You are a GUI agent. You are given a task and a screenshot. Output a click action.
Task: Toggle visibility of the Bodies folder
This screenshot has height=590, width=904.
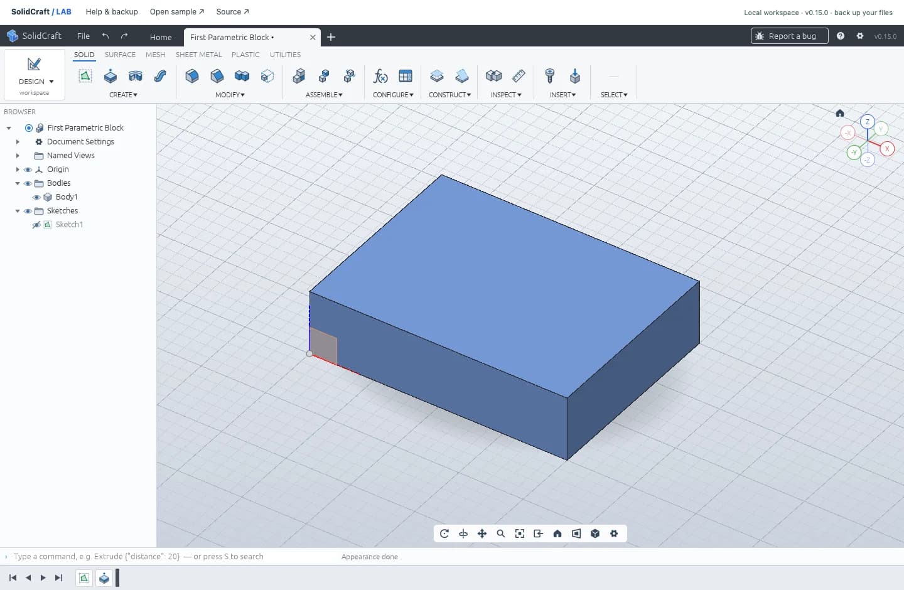(28, 183)
